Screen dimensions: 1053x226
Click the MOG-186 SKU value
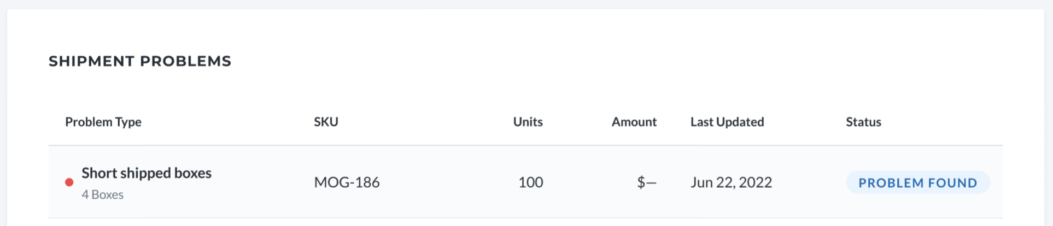[347, 182]
